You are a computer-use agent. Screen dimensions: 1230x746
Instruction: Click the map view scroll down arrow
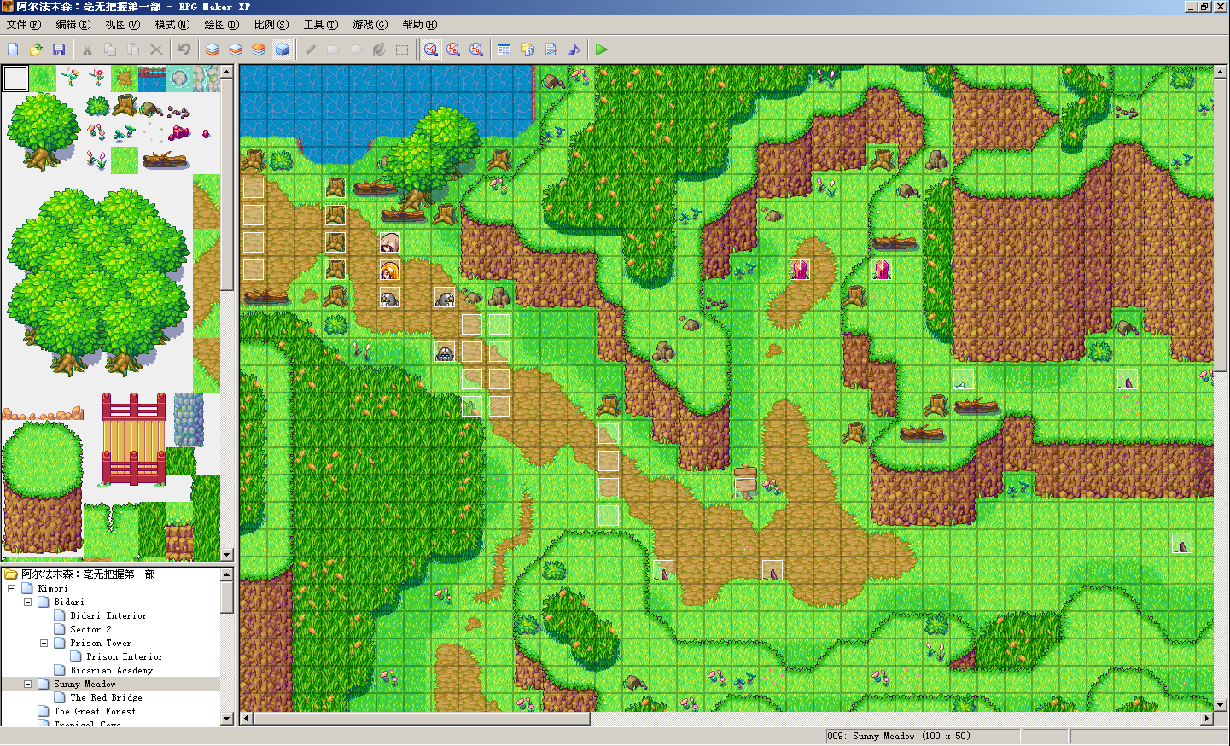tap(1221, 705)
